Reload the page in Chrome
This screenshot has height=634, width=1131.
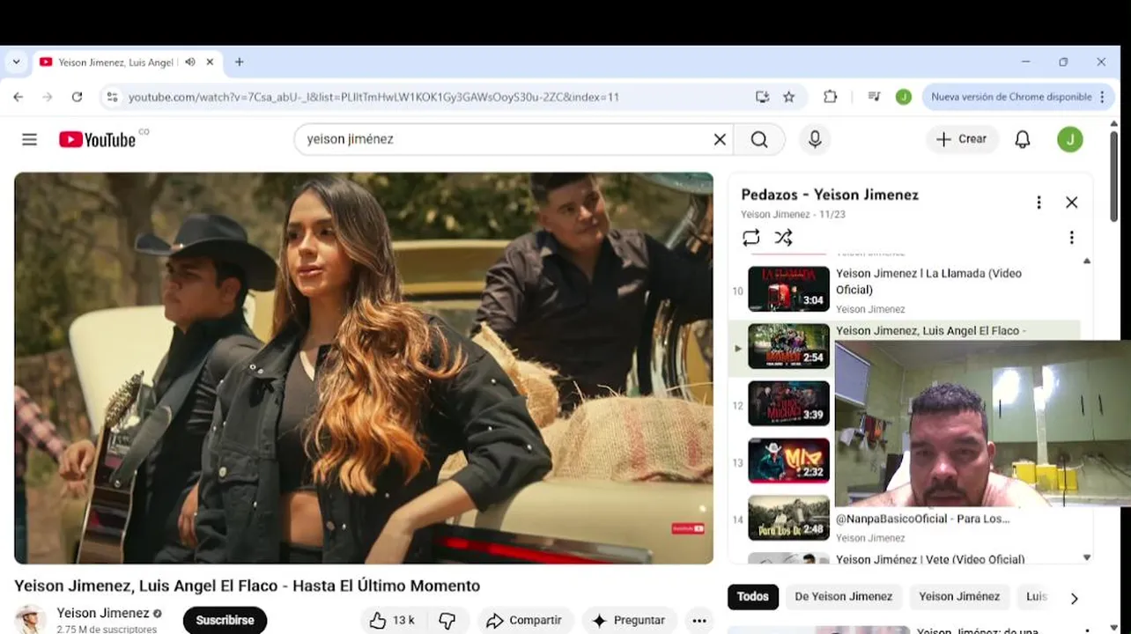(x=77, y=97)
